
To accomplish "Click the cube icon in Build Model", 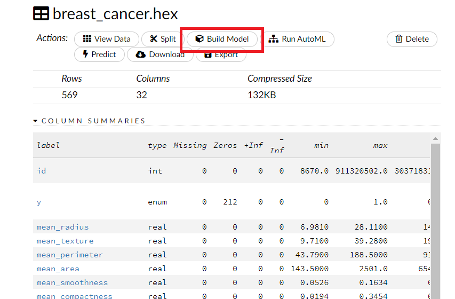I will pos(199,39).
